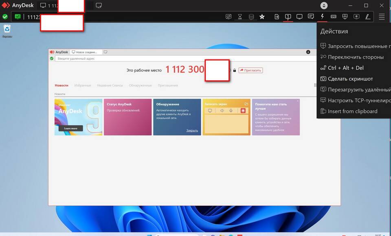Start session recording via toolbar icon

click(x=356, y=17)
